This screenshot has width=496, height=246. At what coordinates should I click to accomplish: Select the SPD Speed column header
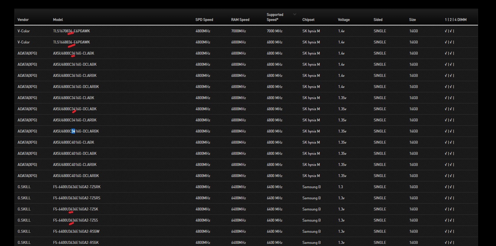(204, 20)
